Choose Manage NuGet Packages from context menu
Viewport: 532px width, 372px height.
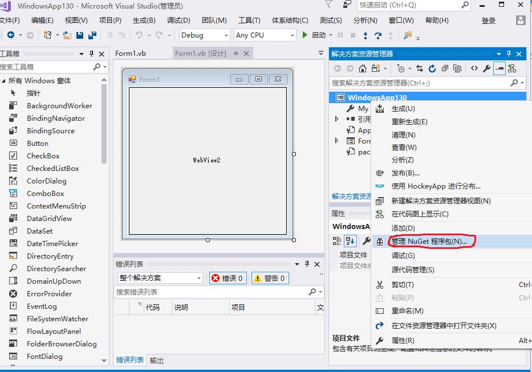(452, 242)
